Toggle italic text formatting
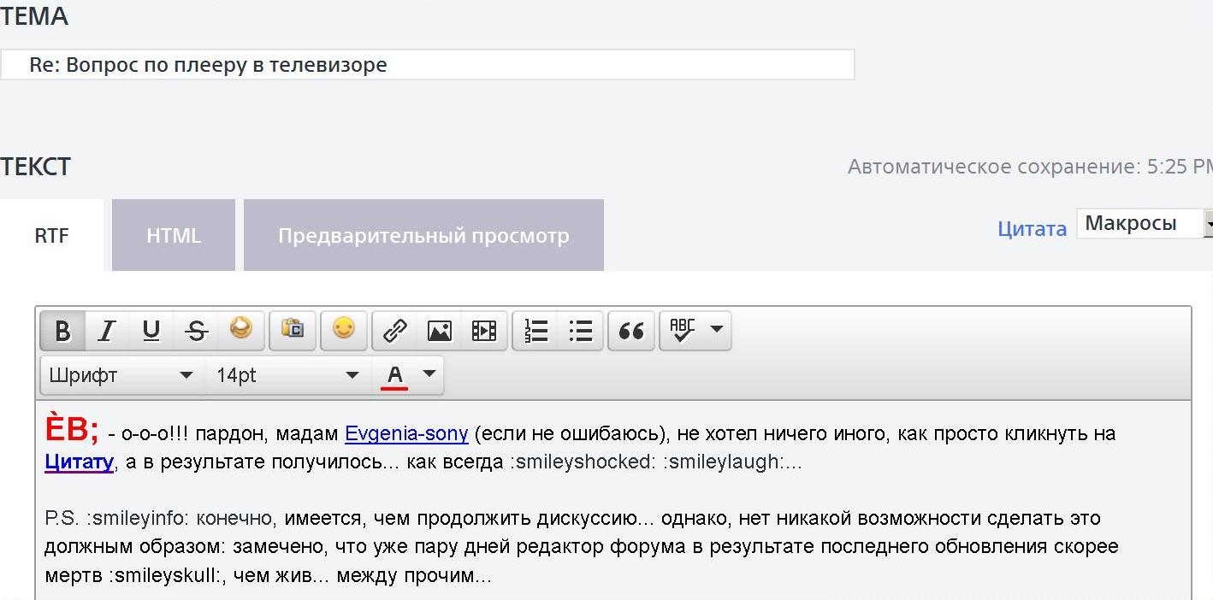Screen dimensions: 1213x600 [107, 331]
